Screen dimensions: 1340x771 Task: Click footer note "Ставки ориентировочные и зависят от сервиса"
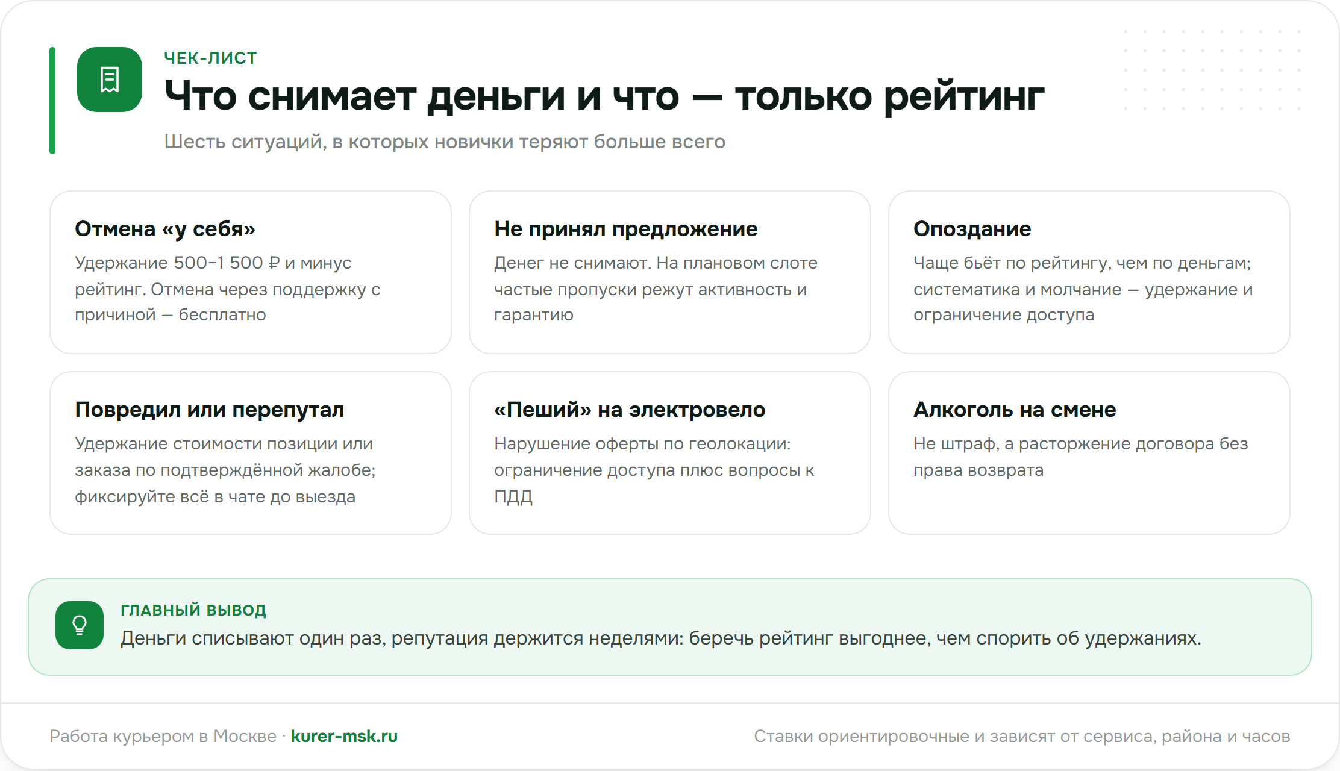(x=955, y=736)
